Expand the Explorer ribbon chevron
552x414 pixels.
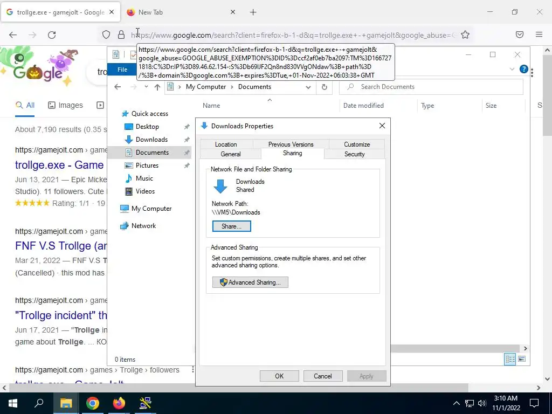coord(512,69)
